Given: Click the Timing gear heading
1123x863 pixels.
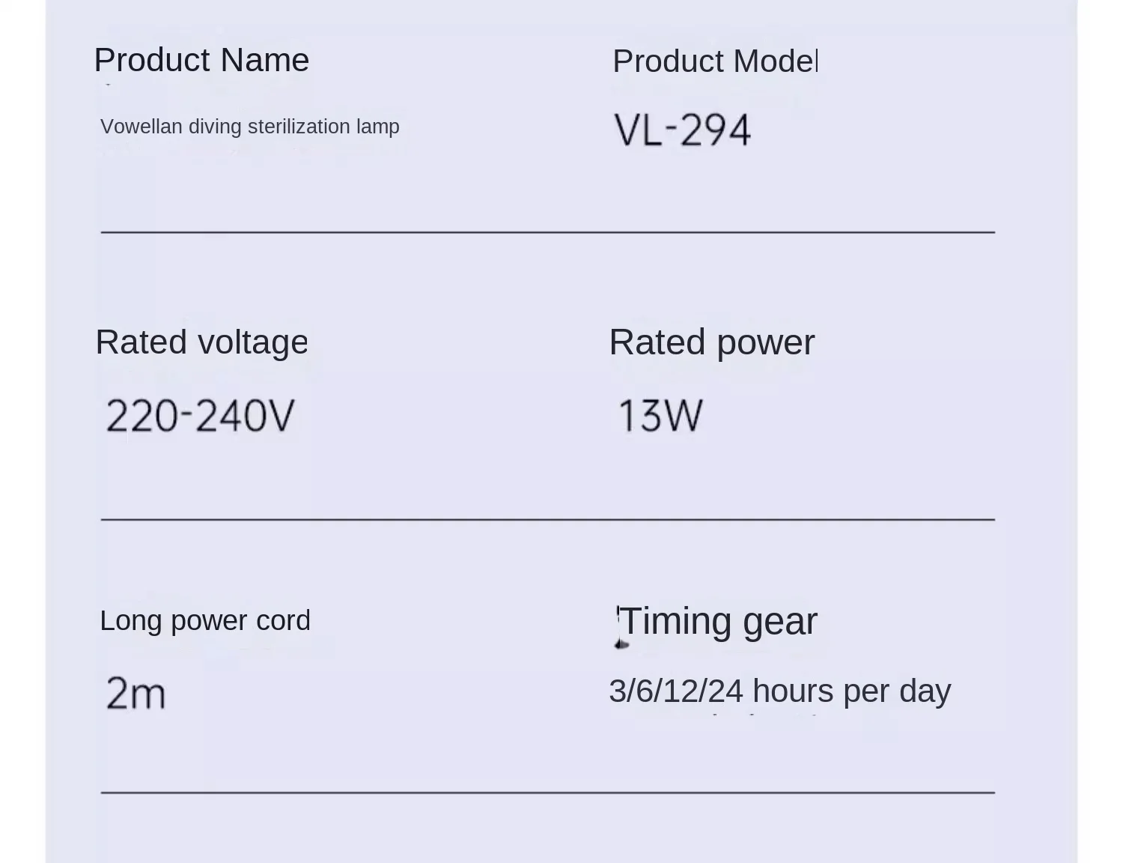Looking at the screenshot, I should pyautogui.click(x=718, y=622).
